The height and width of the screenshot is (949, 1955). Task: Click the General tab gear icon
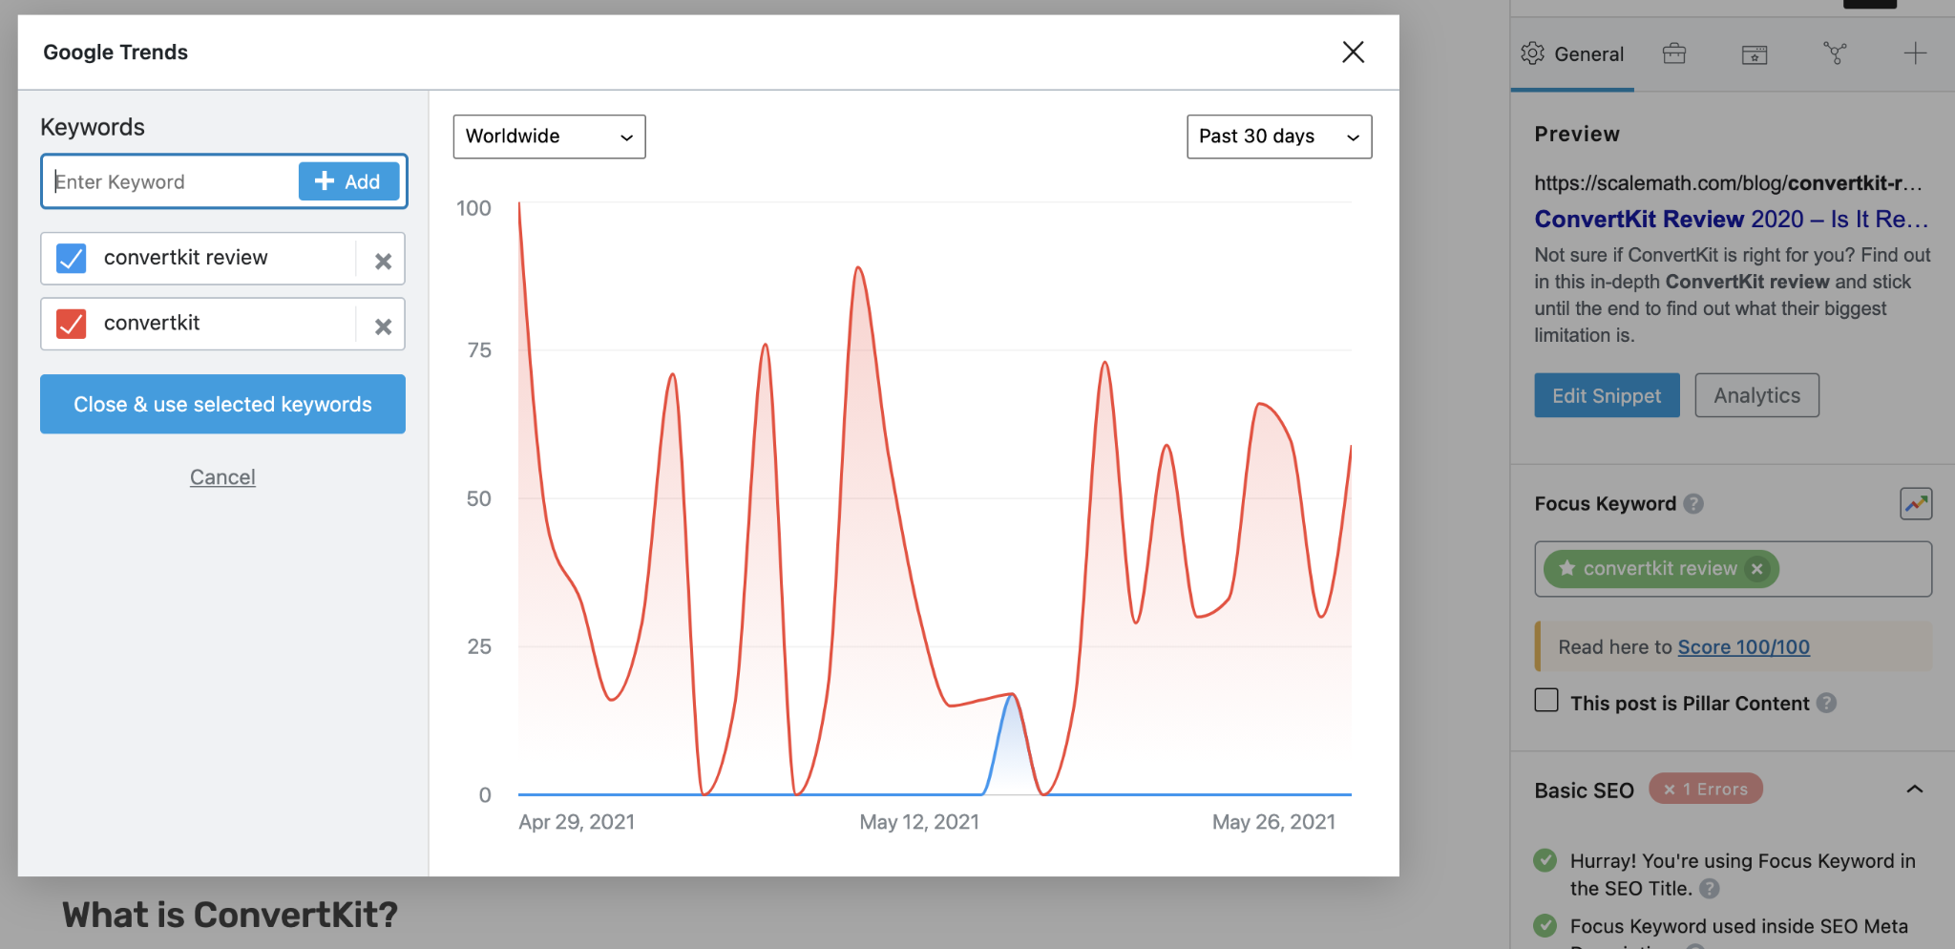pyautogui.click(x=1532, y=53)
